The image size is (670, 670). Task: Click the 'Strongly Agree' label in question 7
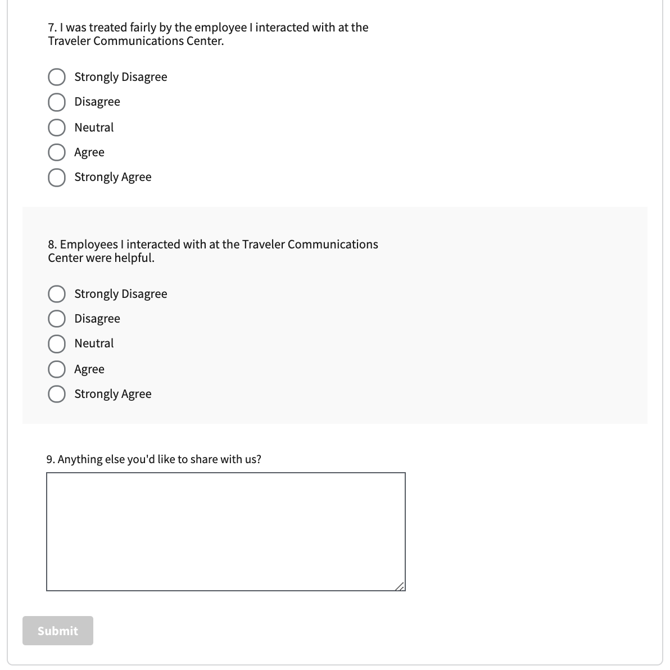(x=113, y=177)
